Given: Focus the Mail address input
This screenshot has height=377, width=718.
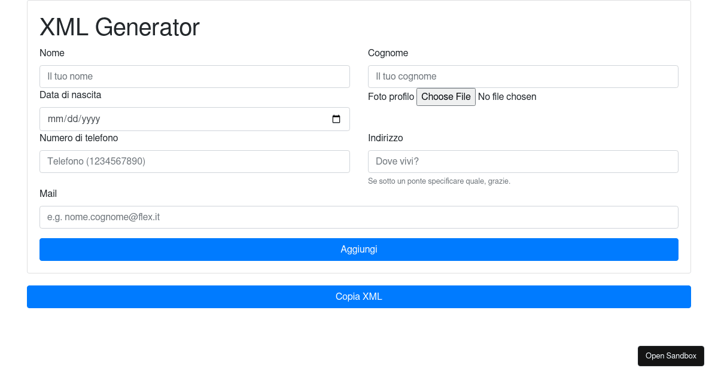Looking at the screenshot, I should pos(359,217).
